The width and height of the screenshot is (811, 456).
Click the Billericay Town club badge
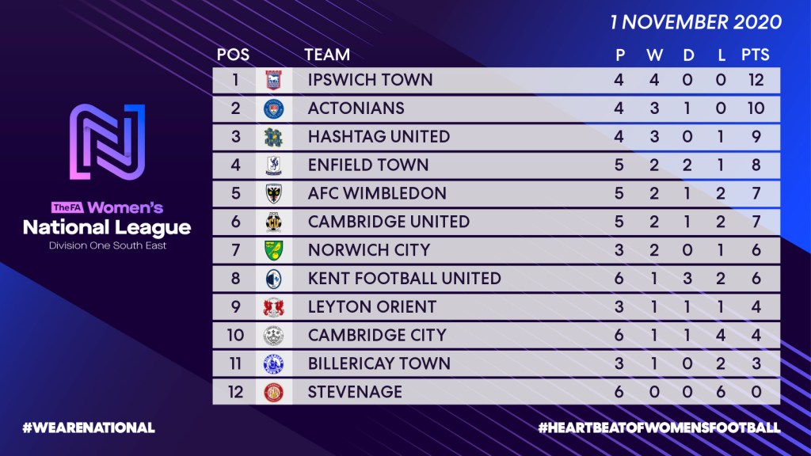(x=273, y=364)
